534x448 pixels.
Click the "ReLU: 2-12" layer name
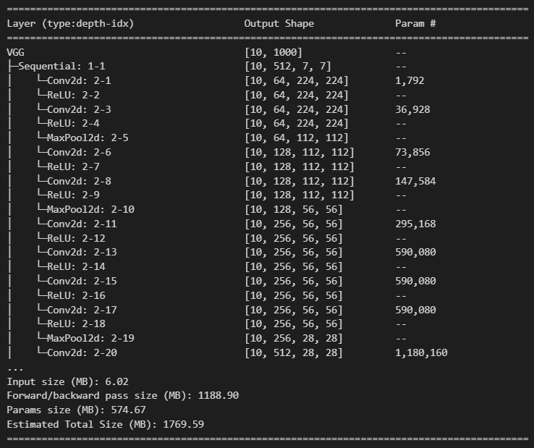point(76,238)
